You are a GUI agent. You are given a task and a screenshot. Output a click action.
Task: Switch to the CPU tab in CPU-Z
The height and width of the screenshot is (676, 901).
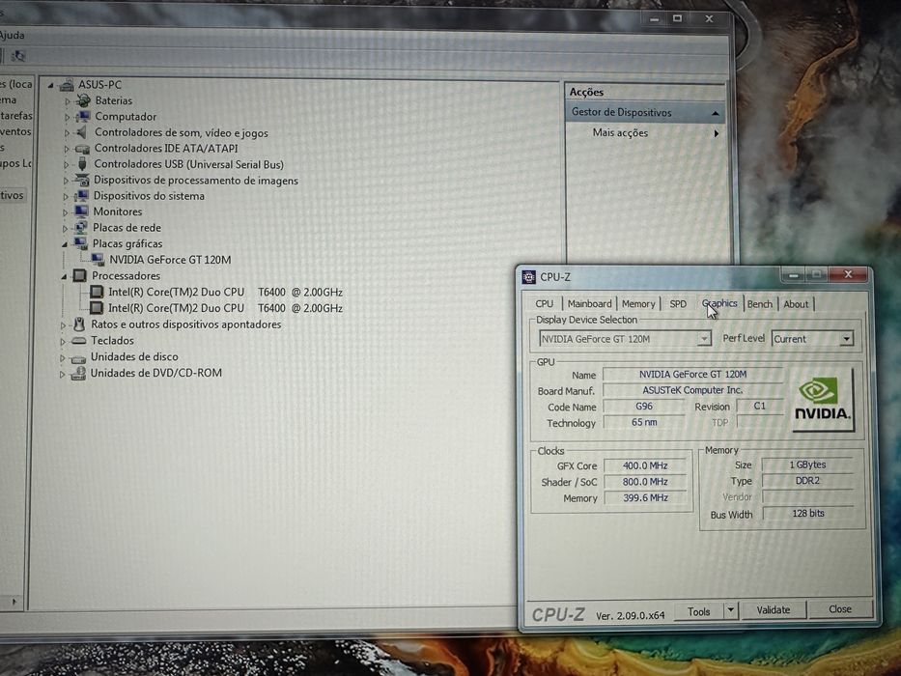click(544, 304)
